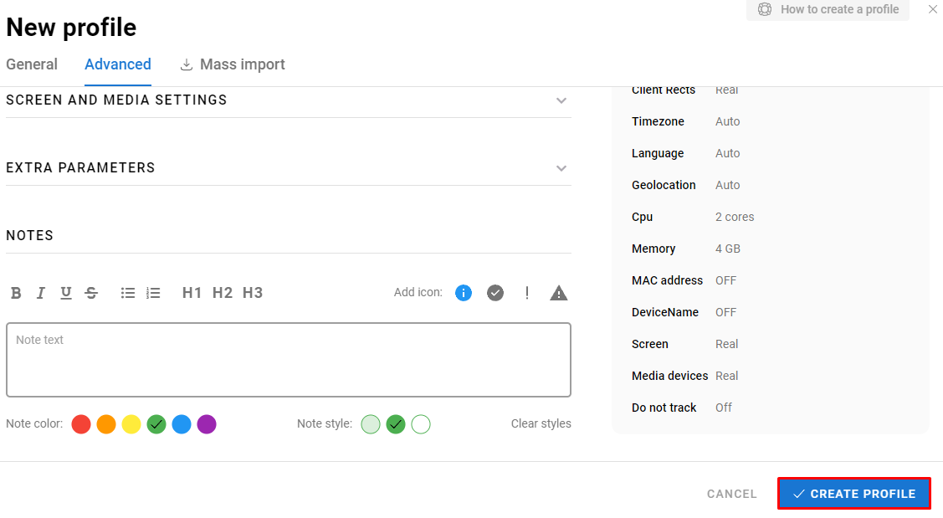Click the New profile title

pos(72,28)
